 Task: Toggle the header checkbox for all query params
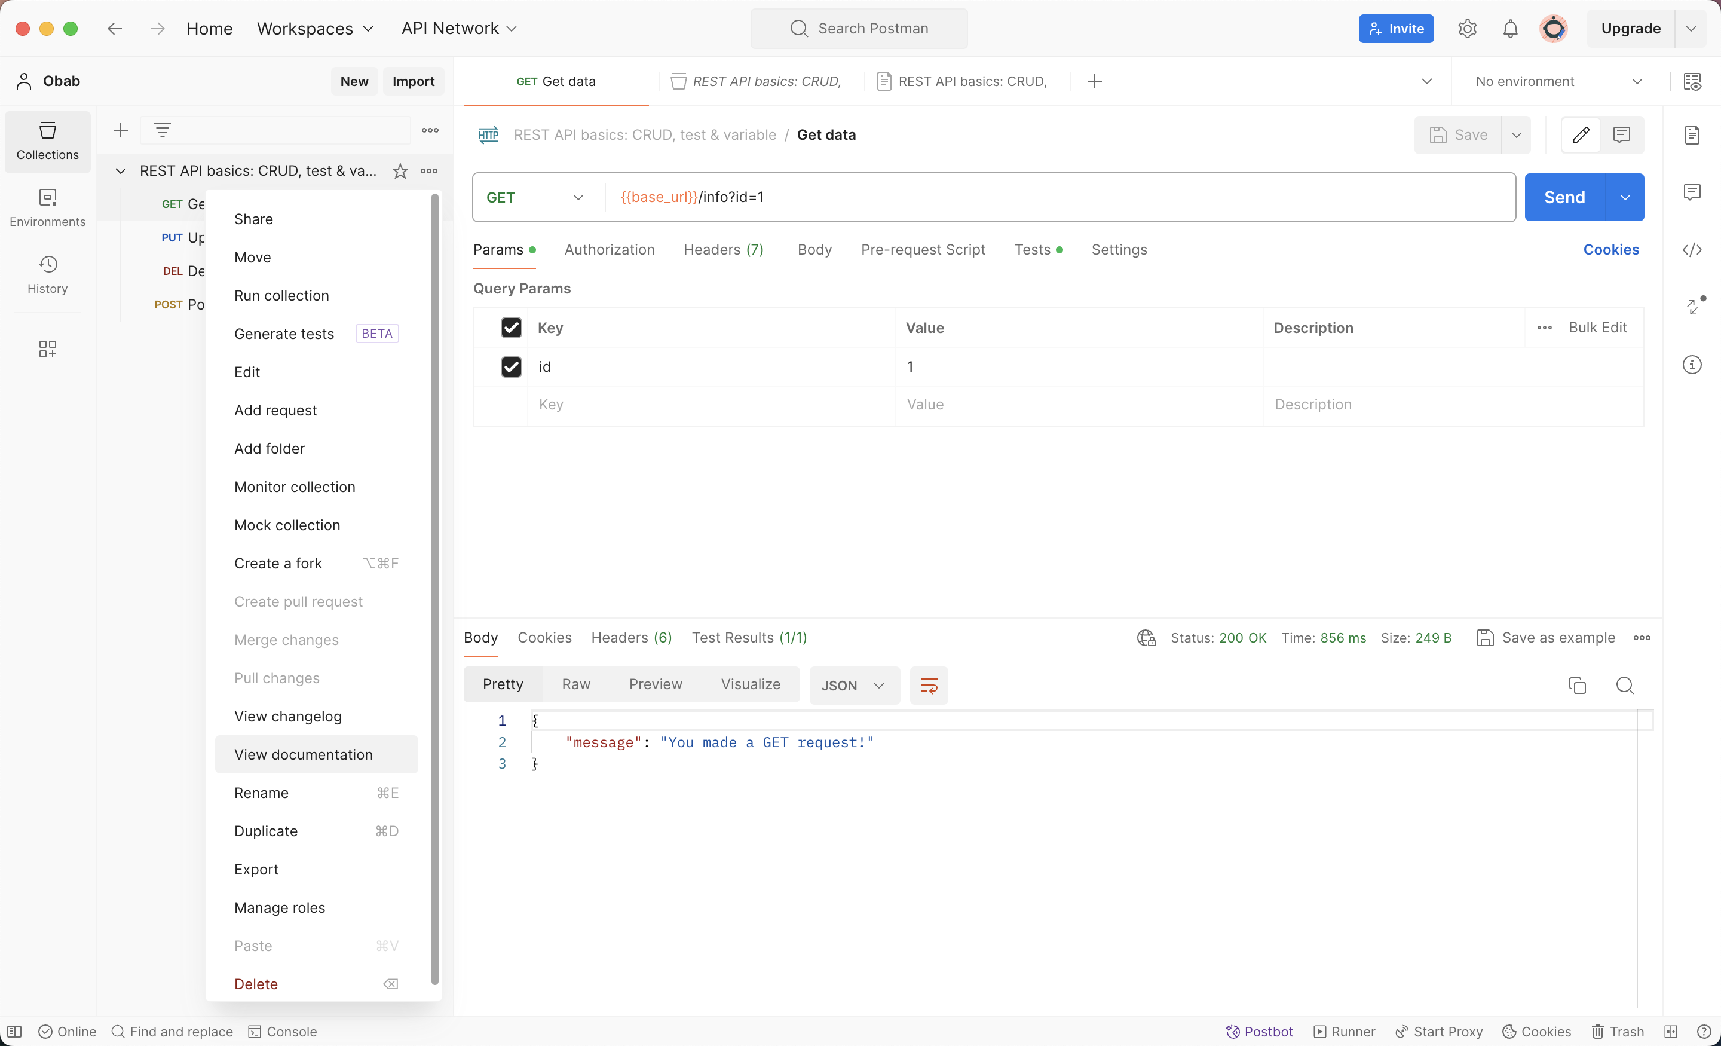512,328
